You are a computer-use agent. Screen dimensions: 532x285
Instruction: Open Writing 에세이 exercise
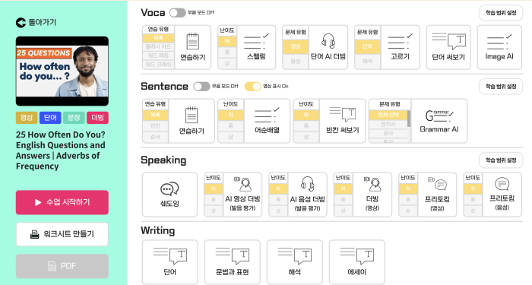[x=357, y=261]
